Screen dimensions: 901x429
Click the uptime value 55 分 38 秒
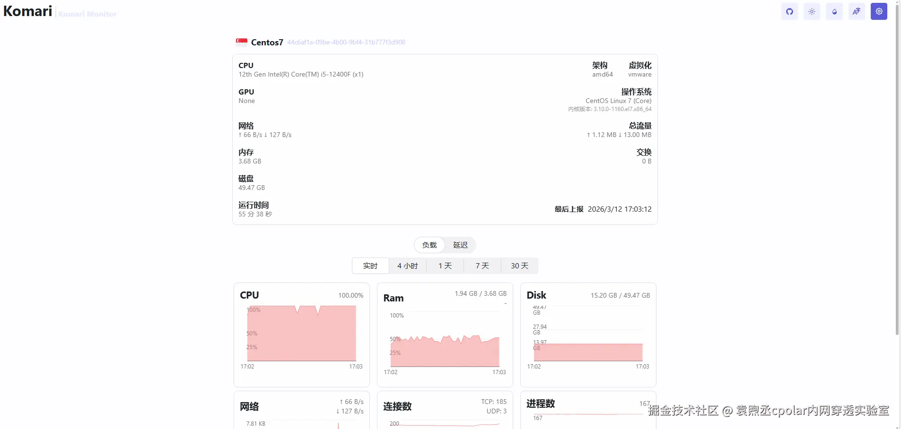click(255, 214)
